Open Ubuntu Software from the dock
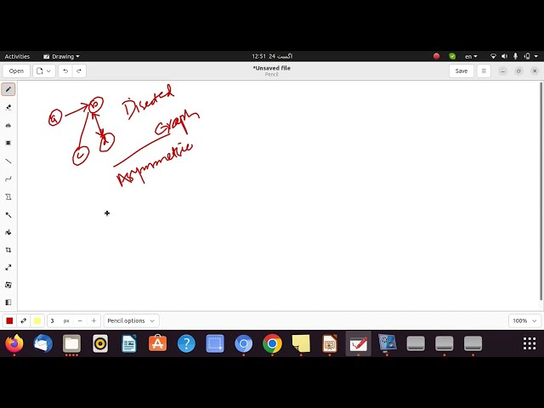544x408 pixels. (157, 343)
